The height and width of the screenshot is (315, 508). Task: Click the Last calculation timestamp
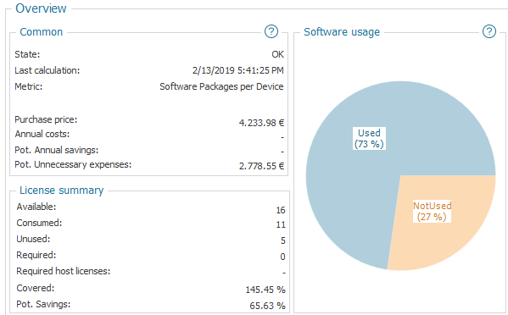coord(237,70)
